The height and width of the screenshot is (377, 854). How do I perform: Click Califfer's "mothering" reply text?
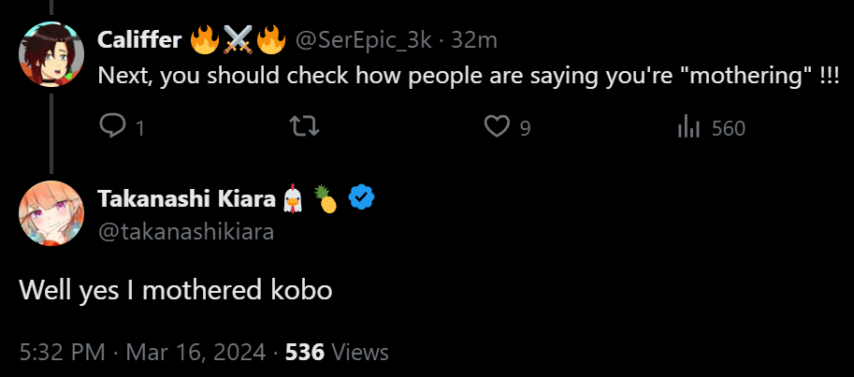pos(468,77)
